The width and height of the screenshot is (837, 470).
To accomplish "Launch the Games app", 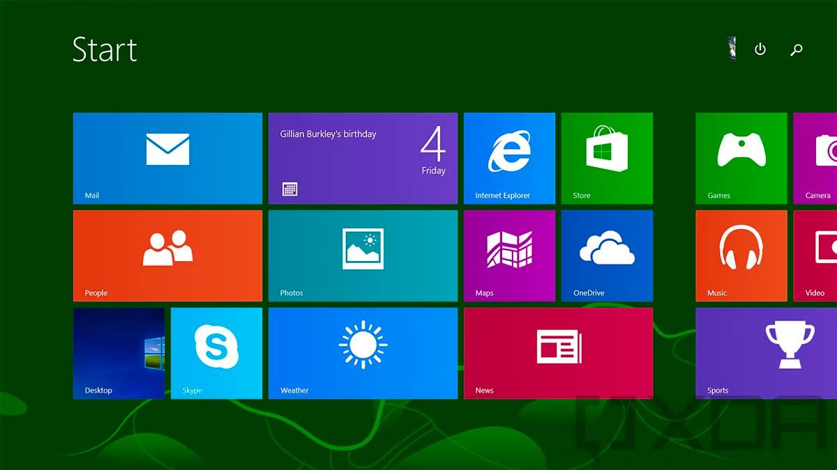I will click(x=739, y=158).
